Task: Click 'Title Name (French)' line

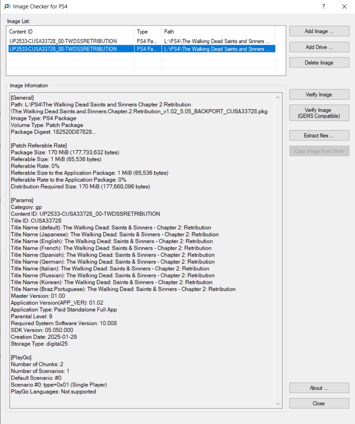Action: pos(111,248)
